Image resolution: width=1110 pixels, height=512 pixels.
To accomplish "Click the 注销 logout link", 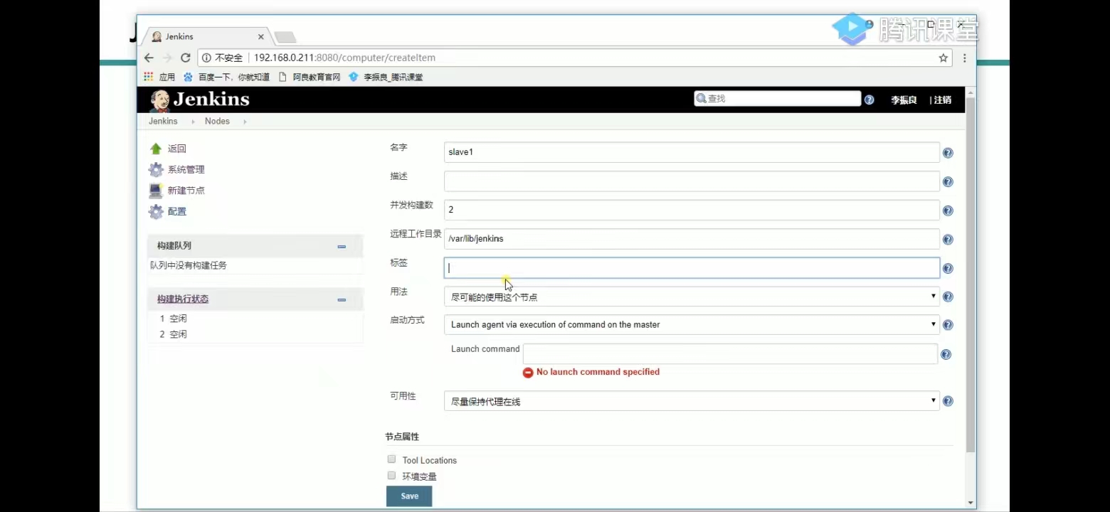I will point(942,100).
